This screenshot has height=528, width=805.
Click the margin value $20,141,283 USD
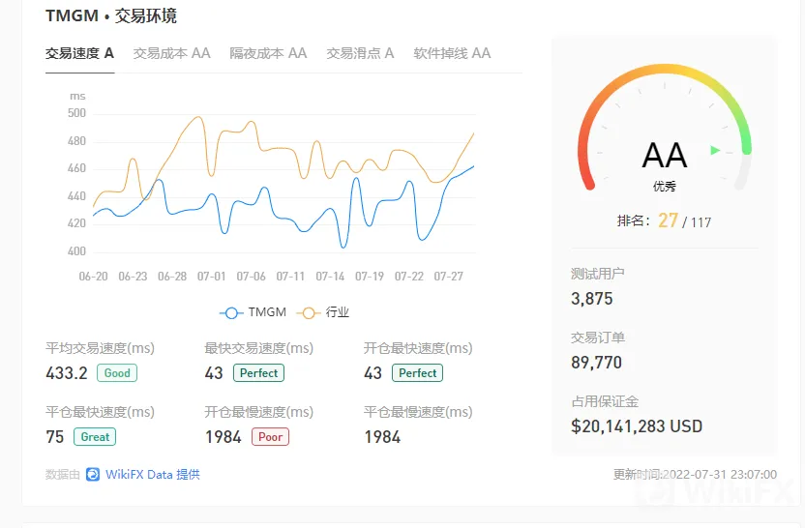637,426
